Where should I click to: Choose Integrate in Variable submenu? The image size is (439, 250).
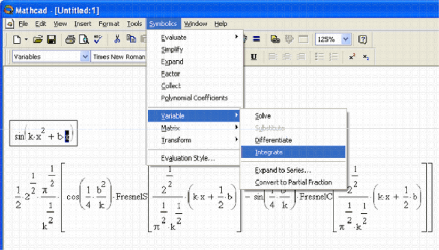click(293, 152)
